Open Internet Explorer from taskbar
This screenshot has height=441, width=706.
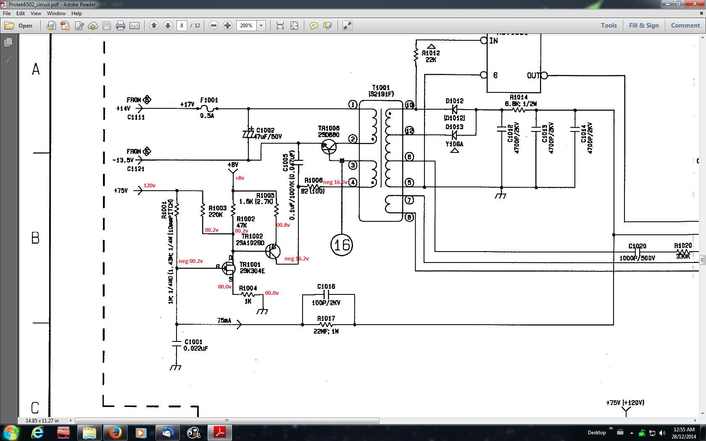click(x=37, y=433)
